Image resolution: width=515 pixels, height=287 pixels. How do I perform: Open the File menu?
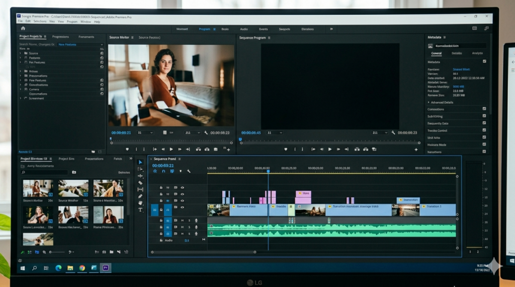20,21
